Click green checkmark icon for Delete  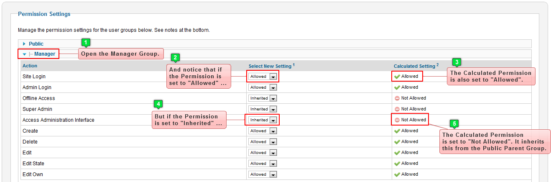[397, 142]
